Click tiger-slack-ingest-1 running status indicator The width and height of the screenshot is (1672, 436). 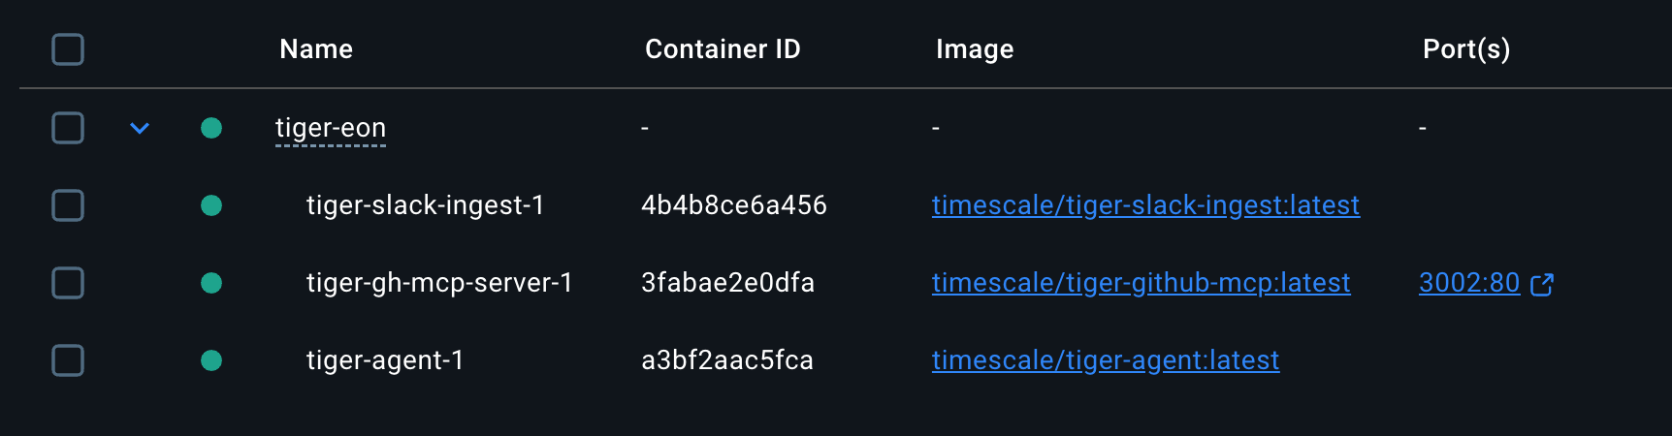click(211, 205)
